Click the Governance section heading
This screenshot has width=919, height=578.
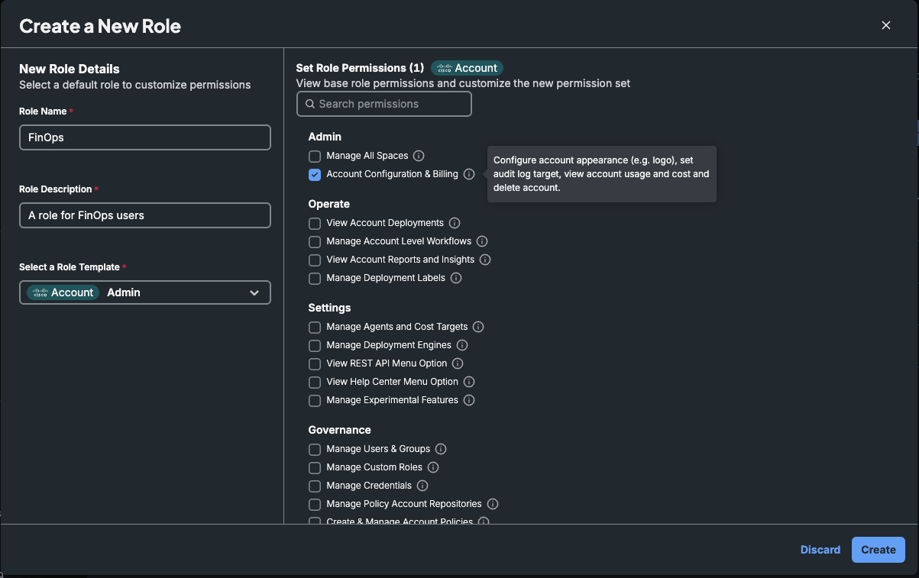click(340, 430)
